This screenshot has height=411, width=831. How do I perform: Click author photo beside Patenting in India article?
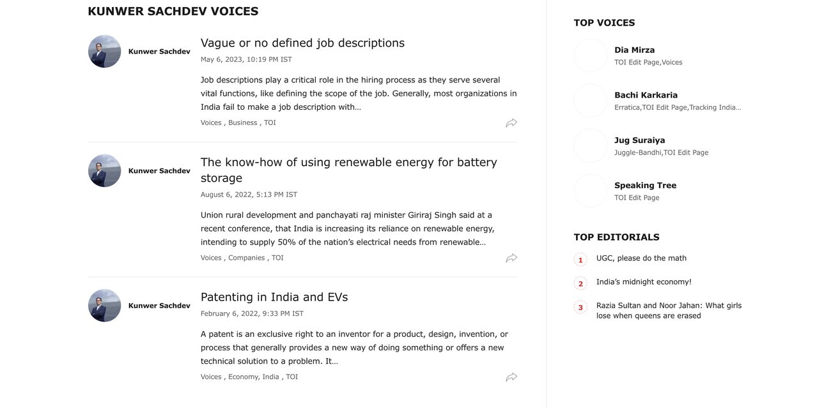105,306
